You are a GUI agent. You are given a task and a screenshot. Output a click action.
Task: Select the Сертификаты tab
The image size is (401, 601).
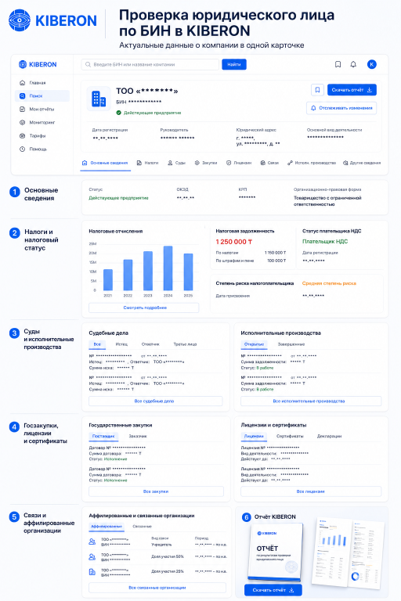pos(290,436)
